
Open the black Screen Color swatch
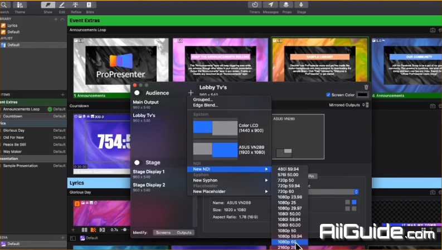[362, 95]
